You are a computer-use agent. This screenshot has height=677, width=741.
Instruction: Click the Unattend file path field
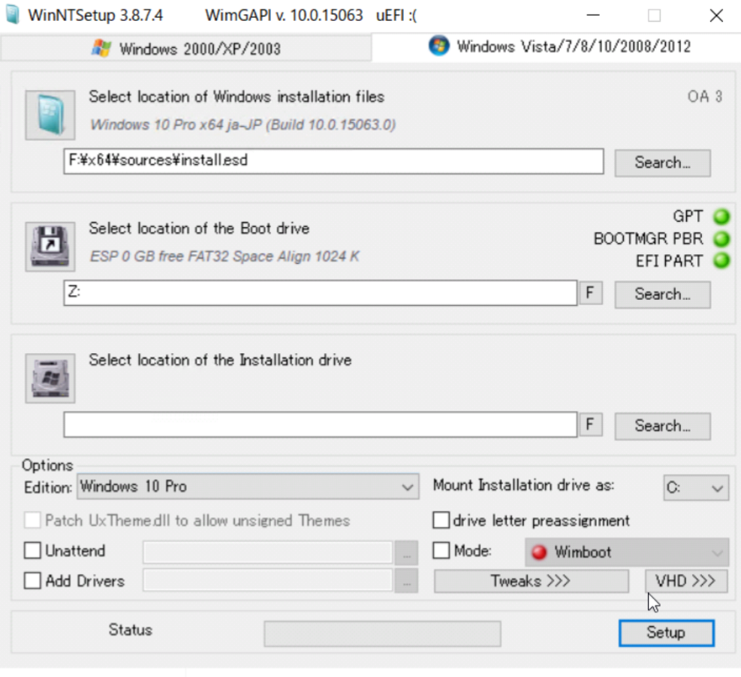click(267, 552)
